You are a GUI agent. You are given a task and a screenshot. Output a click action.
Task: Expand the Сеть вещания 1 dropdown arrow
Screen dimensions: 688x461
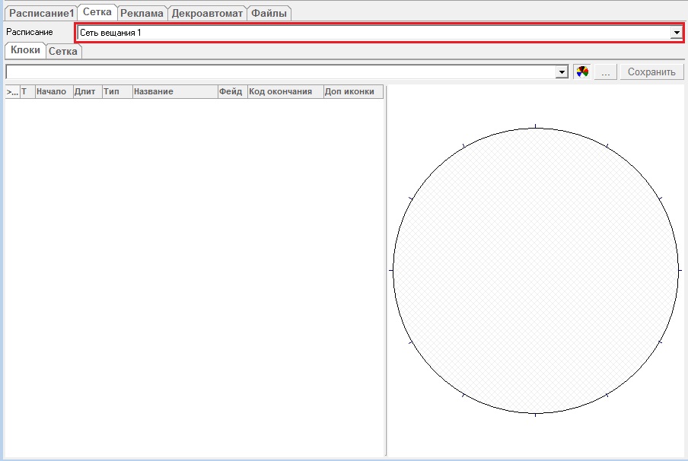tap(677, 33)
